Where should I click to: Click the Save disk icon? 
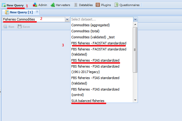[x=20, y=27]
